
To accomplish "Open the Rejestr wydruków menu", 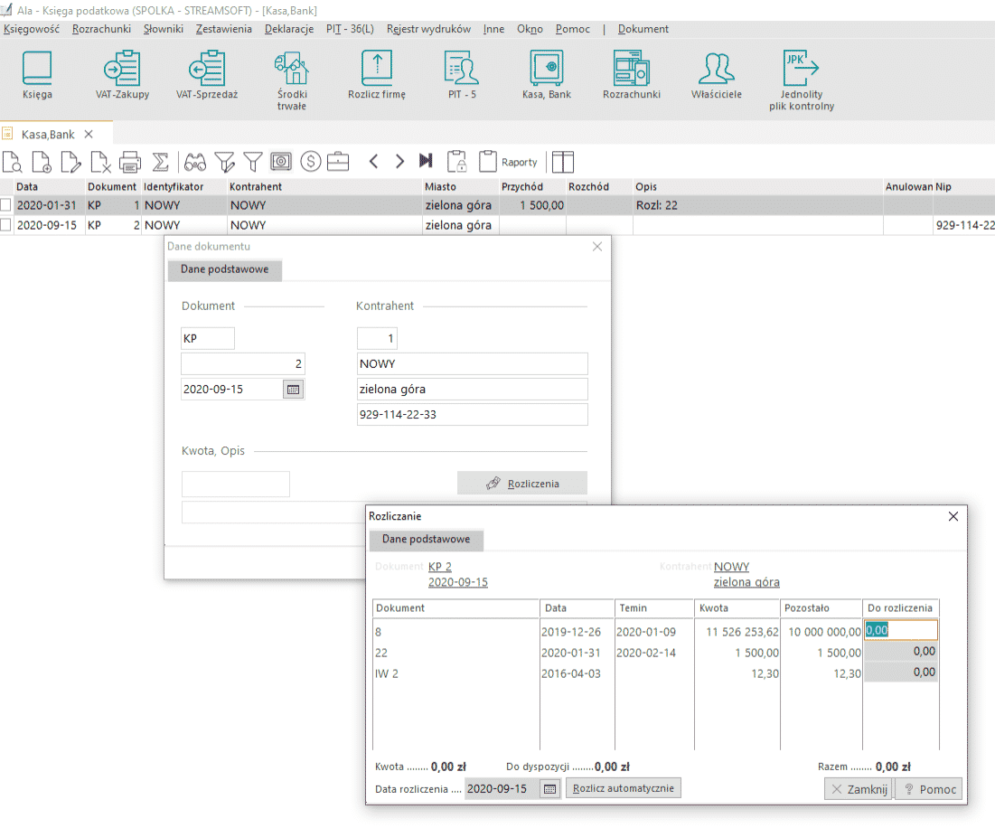I will (428, 29).
